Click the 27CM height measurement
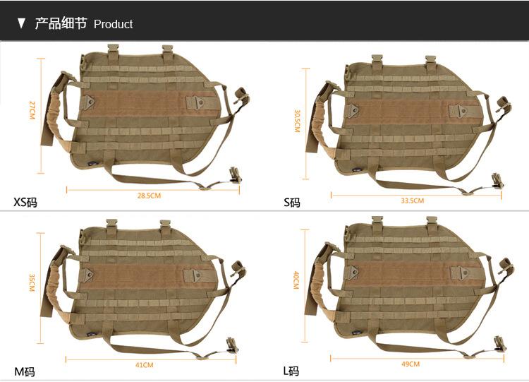Image resolution: width=529 pixels, height=382 pixels. point(32,110)
